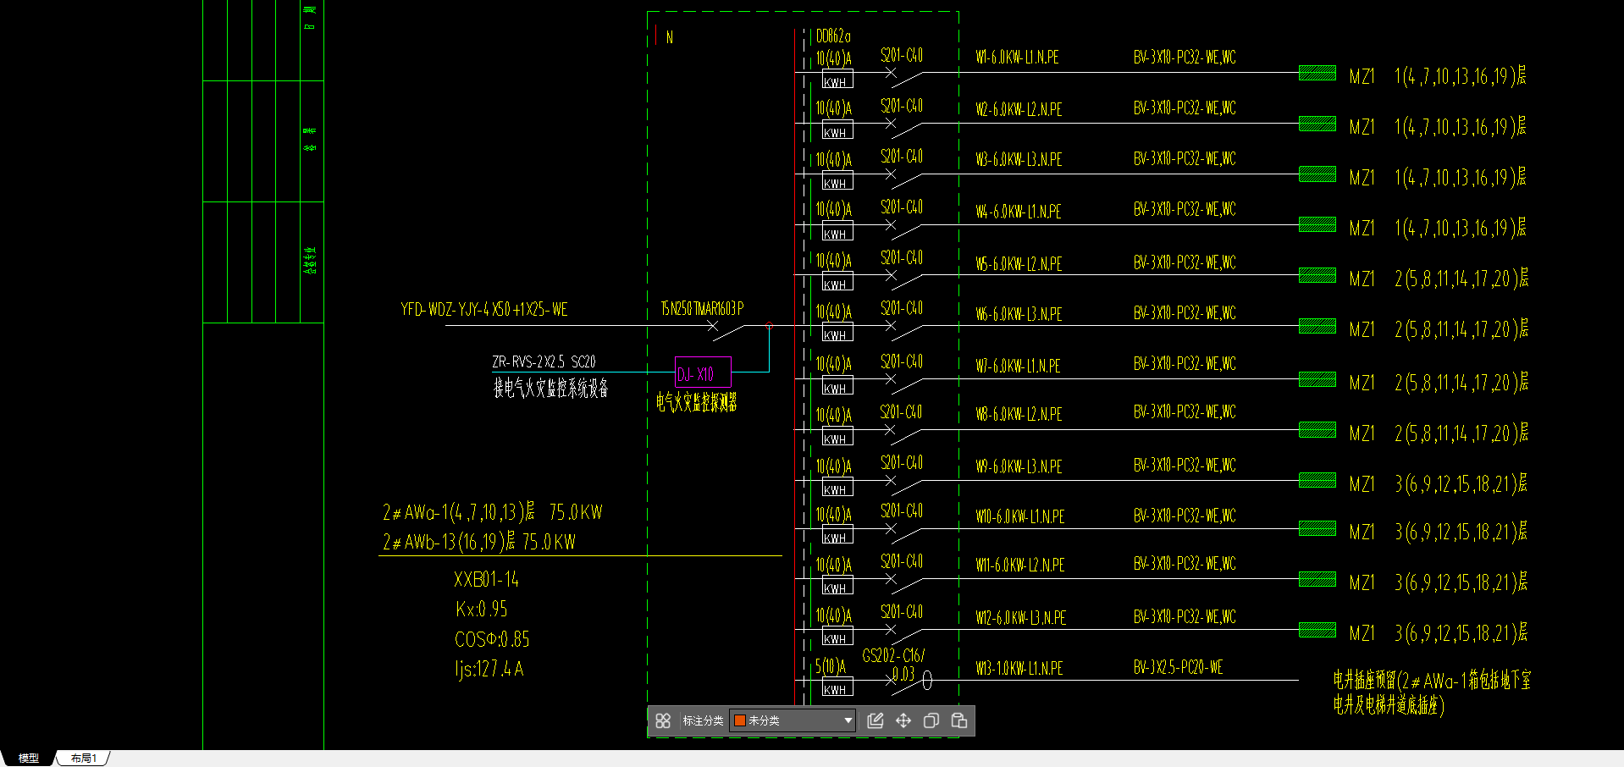Click the GS202-C16/0.03 breaker label
The width and height of the screenshot is (1624, 767).
[894, 665]
